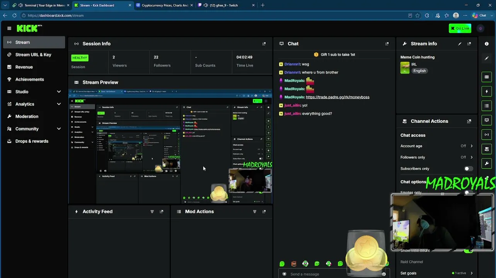496x278 pixels.
Task: Switch to the gfree_9 Twitch tab
Action: click(x=226, y=5)
